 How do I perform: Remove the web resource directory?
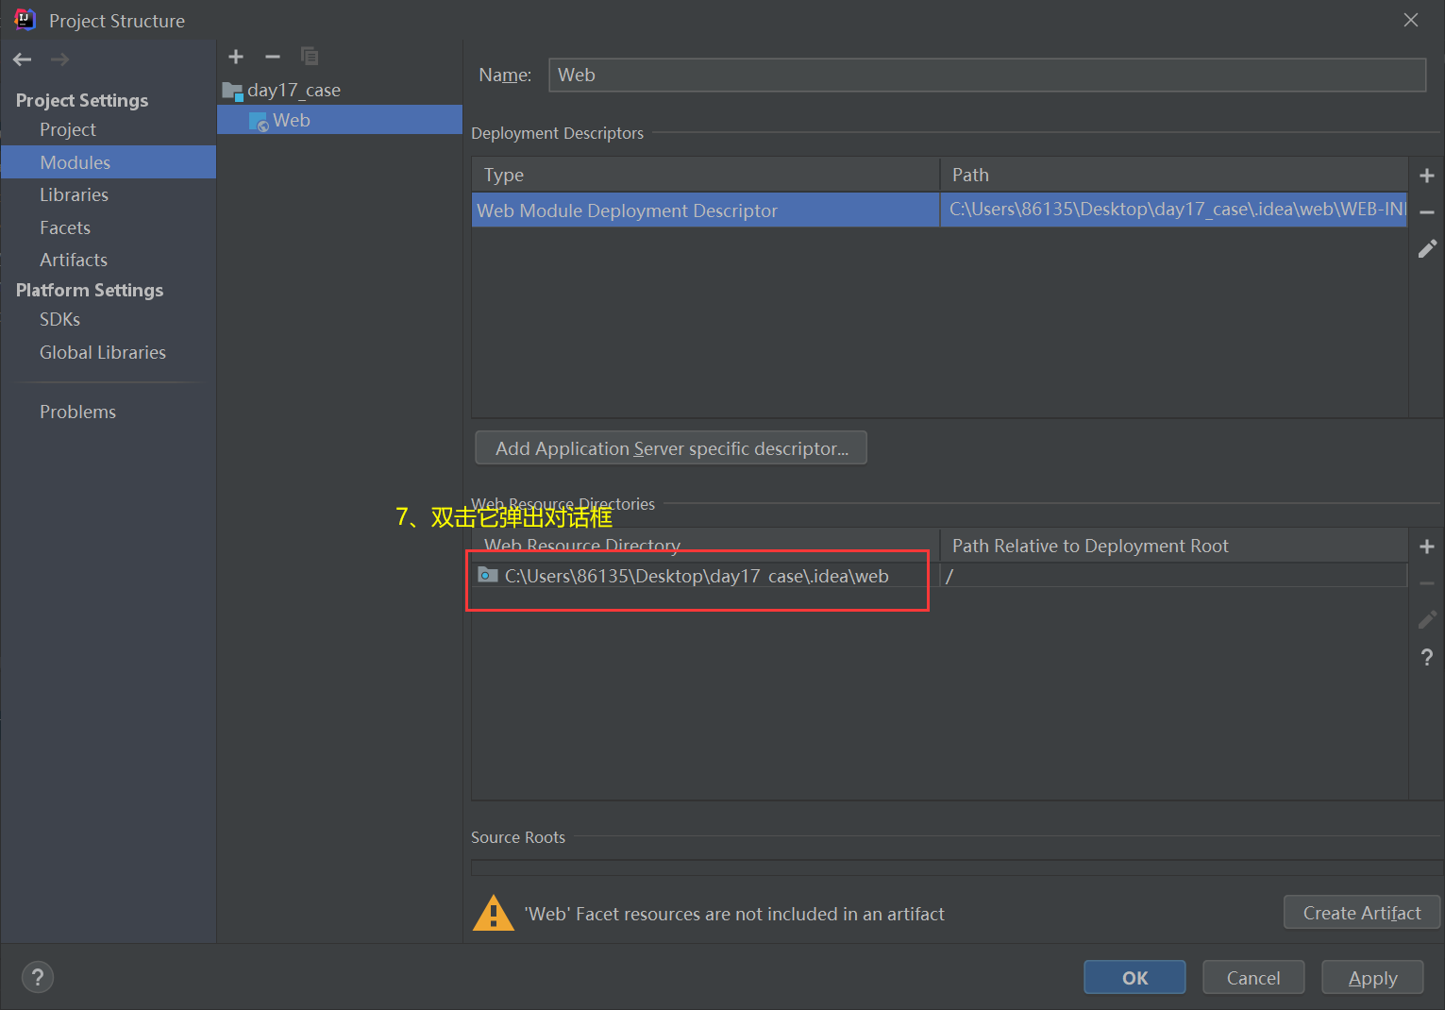(x=1427, y=583)
